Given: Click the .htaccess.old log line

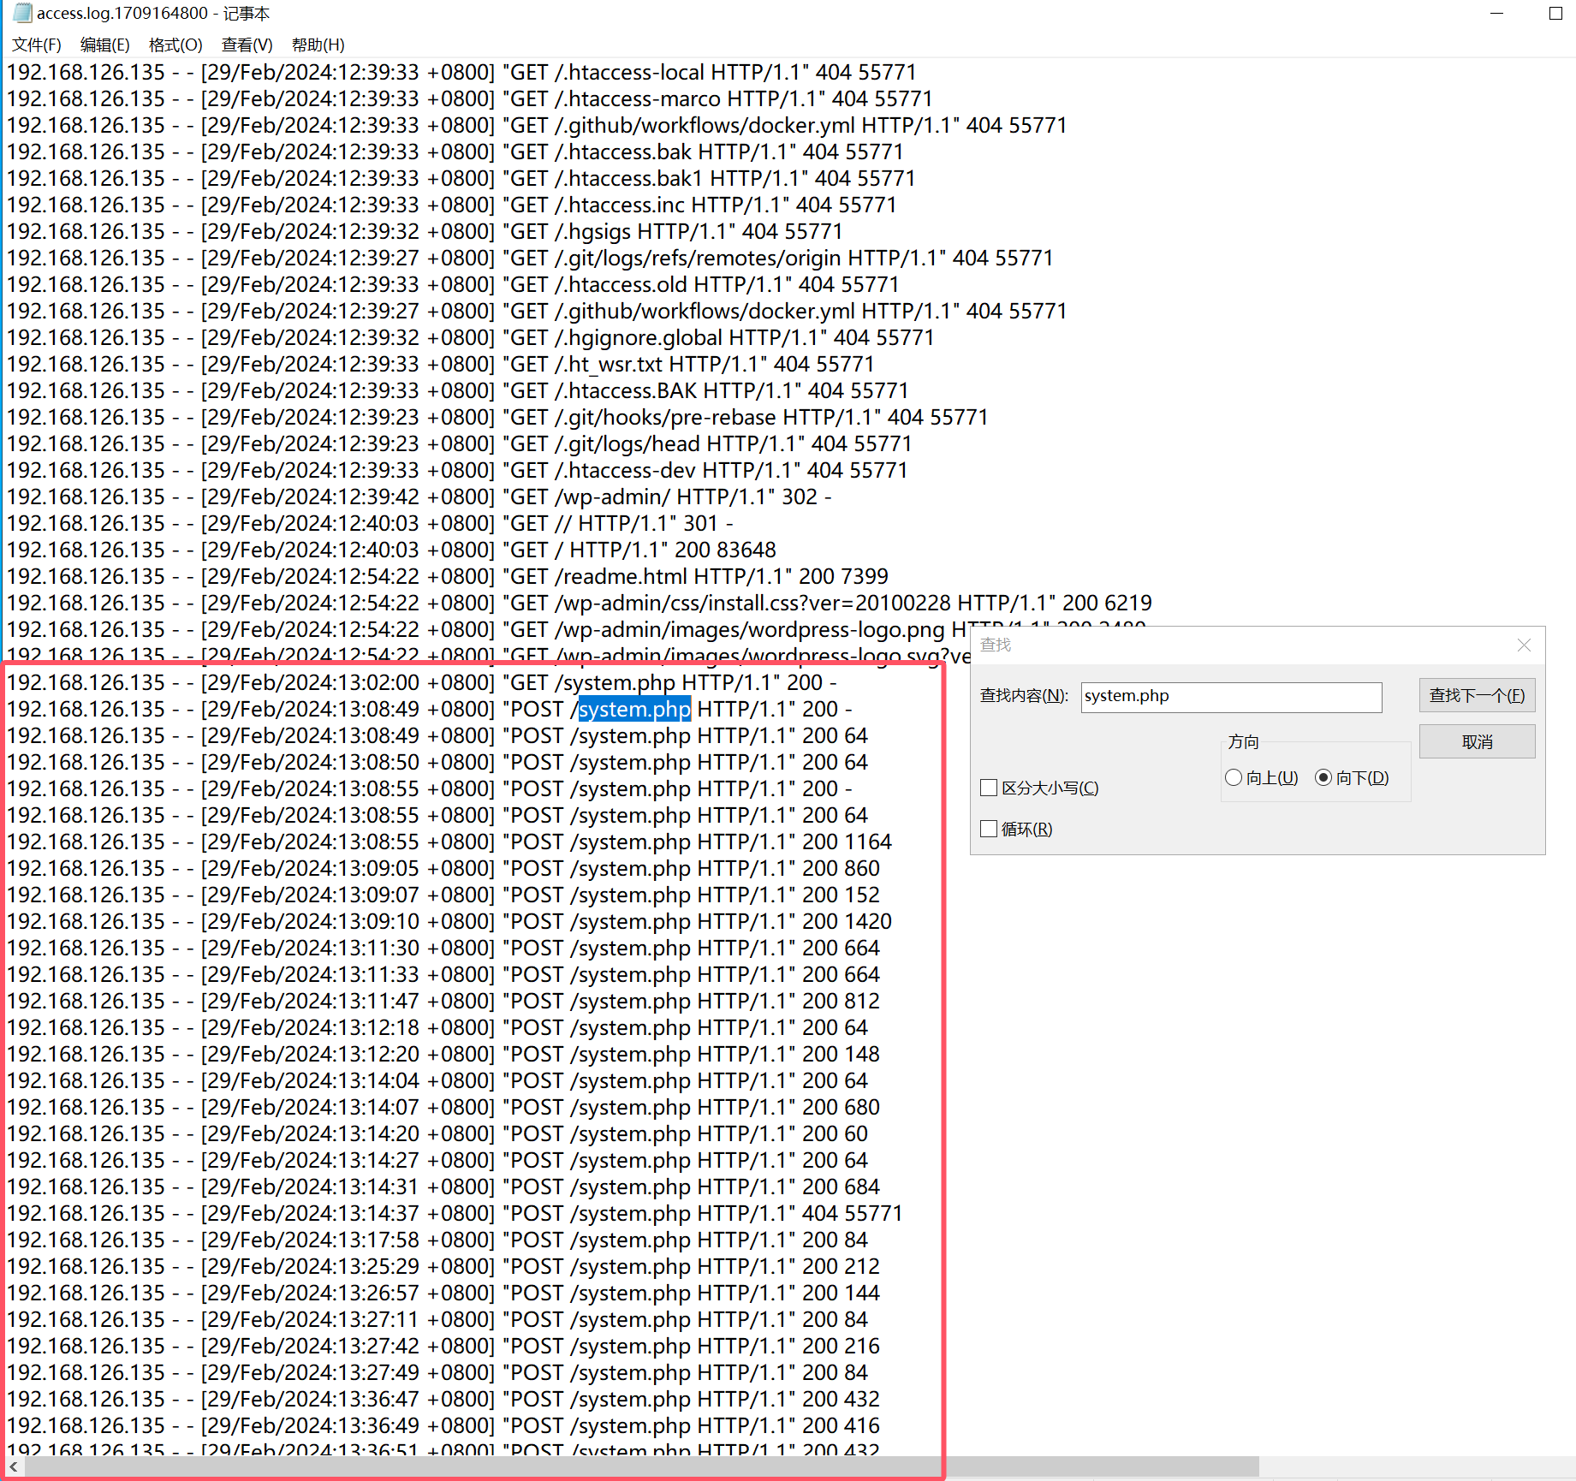Looking at the screenshot, I should point(453,285).
